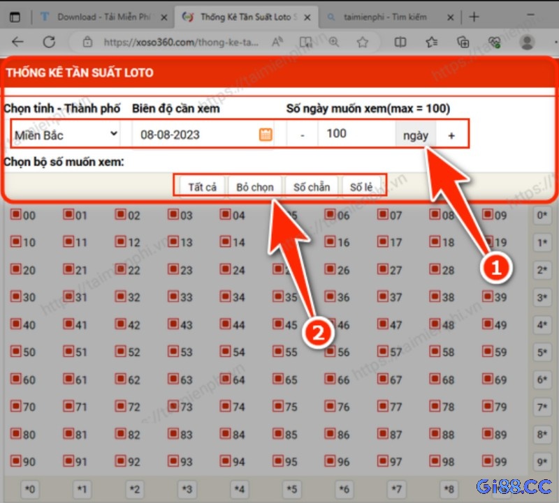Select the *0 column filter button

[x=30, y=490]
